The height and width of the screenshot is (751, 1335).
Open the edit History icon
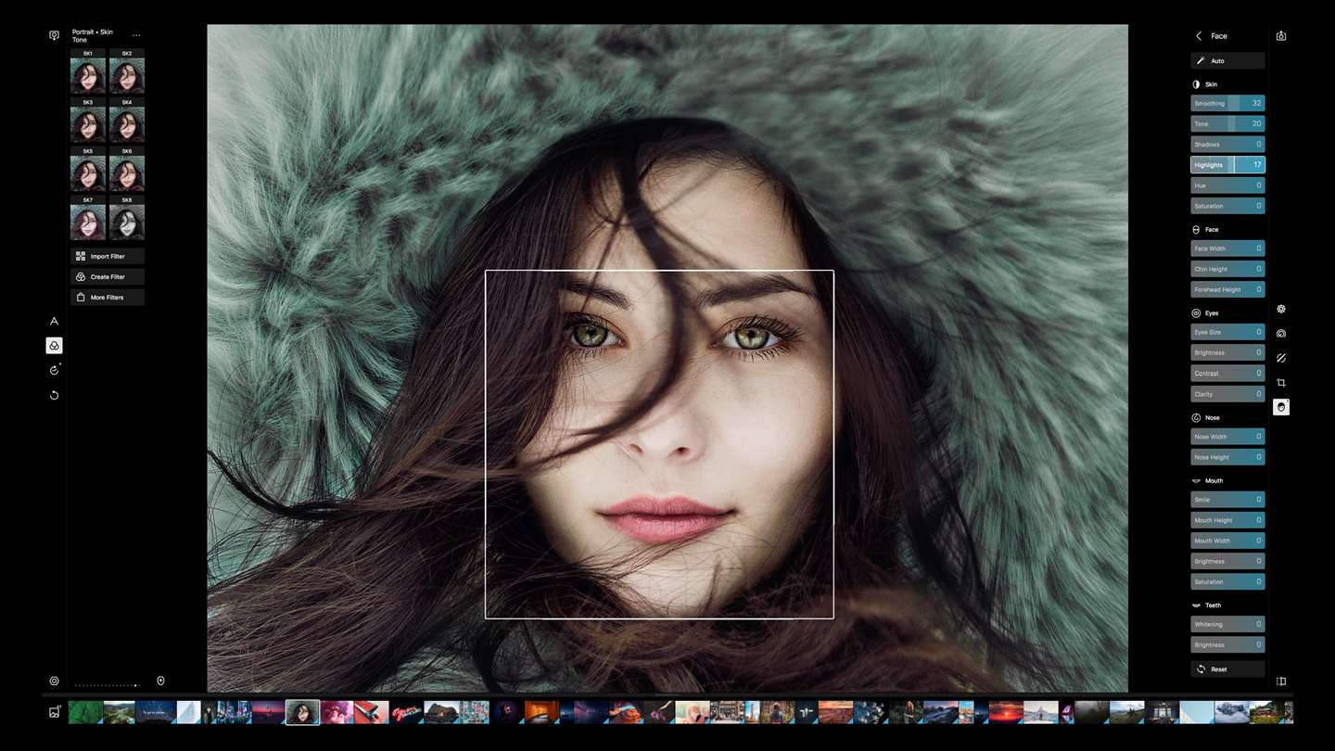point(54,370)
